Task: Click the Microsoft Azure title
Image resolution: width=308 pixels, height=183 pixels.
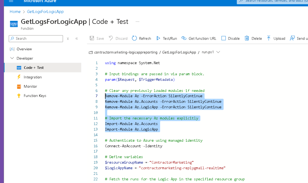Action: click(x=40, y=1)
